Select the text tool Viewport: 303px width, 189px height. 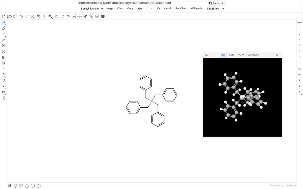[4, 98]
